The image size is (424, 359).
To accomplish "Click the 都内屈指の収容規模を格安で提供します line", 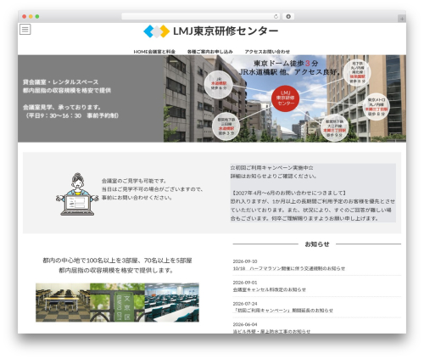I will coord(116,271).
